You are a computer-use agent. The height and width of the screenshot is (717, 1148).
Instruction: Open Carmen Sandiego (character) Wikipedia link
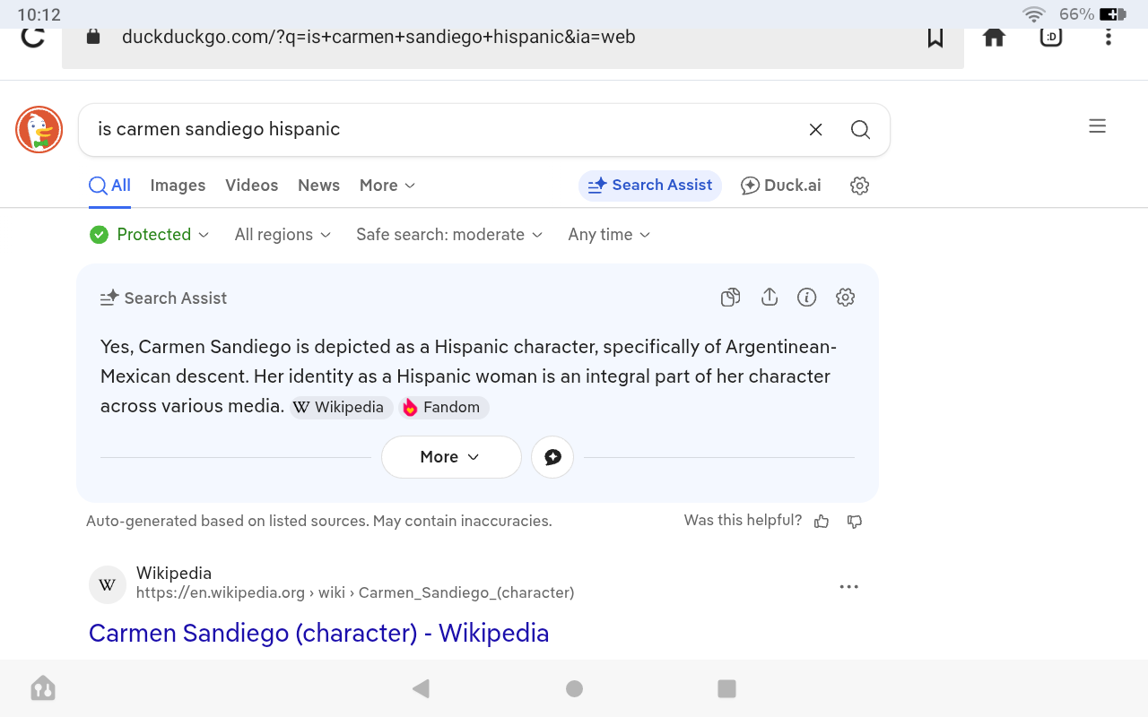[x=318, y=633]
